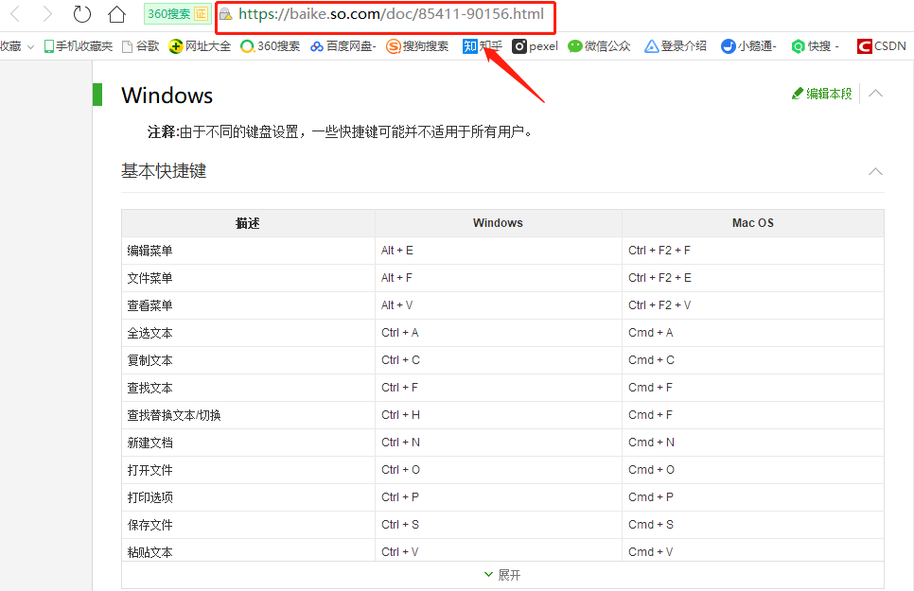Image resolution: width=914 pixels, height=591 pixels.
Task: Click the lock icon in the address bar
Action: tap(225, 14)
